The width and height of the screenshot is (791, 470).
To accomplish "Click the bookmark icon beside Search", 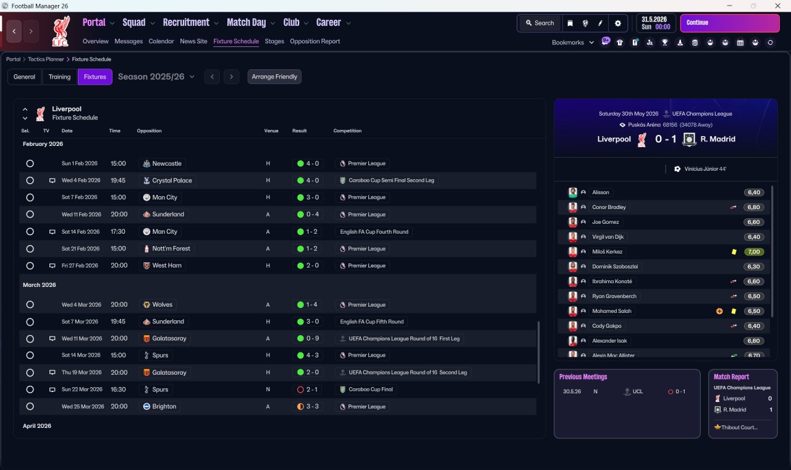I will tap(570, 23).
